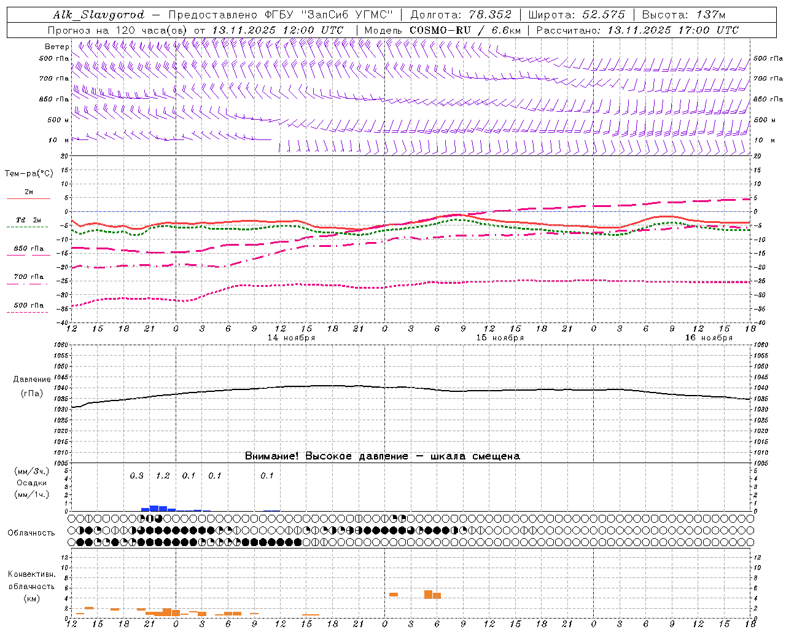This screenshot has width=786, height=629.
Task: Click the elevation text "Высота: 137м"
Action: (683, 15)
